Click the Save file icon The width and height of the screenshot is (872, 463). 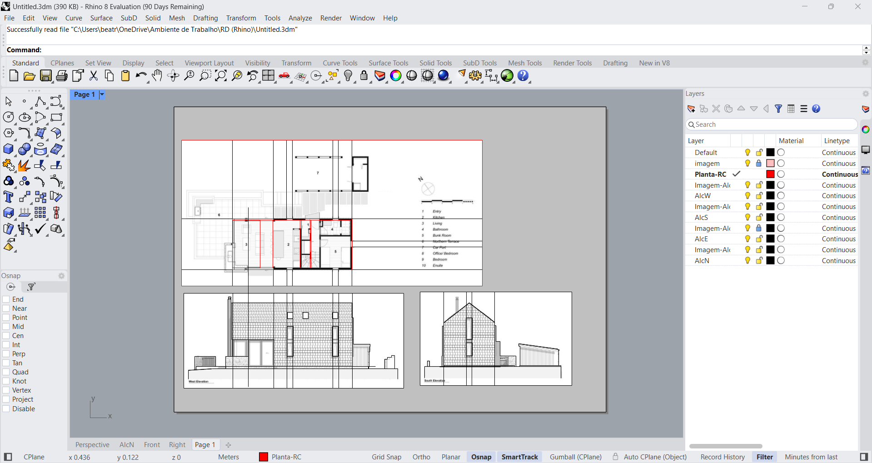tap(46, 76)
